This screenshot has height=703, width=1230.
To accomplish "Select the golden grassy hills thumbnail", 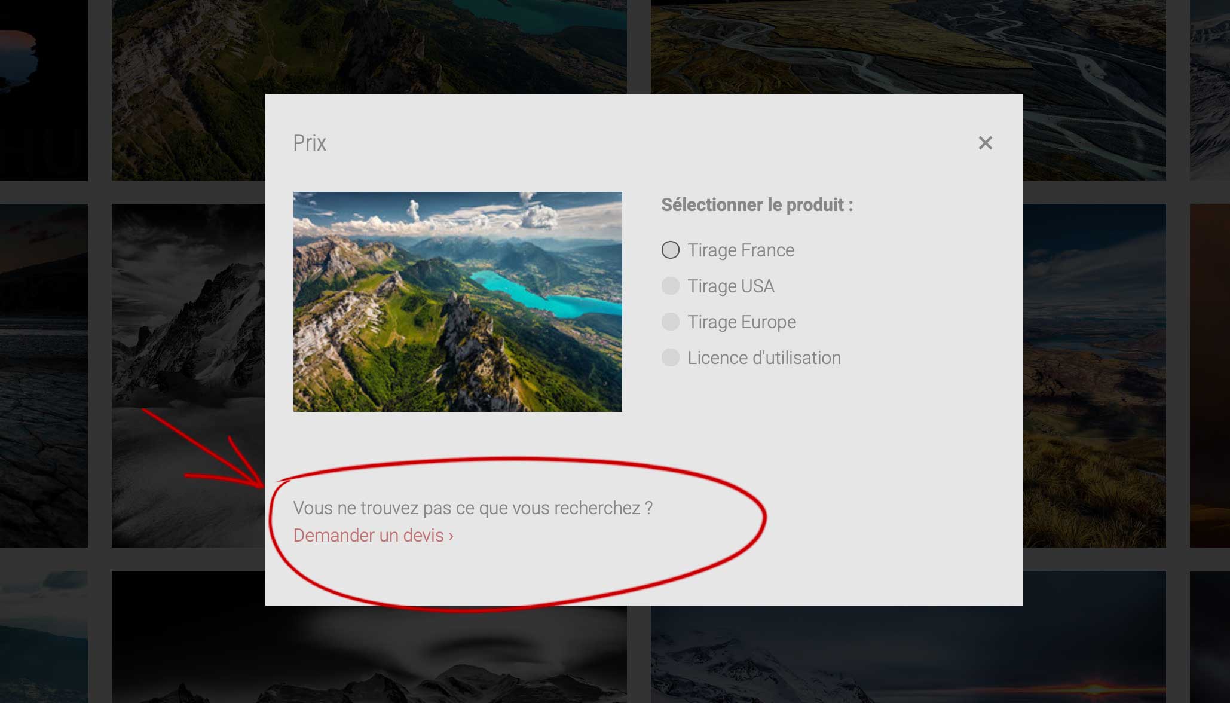I will coord(1094,375).
